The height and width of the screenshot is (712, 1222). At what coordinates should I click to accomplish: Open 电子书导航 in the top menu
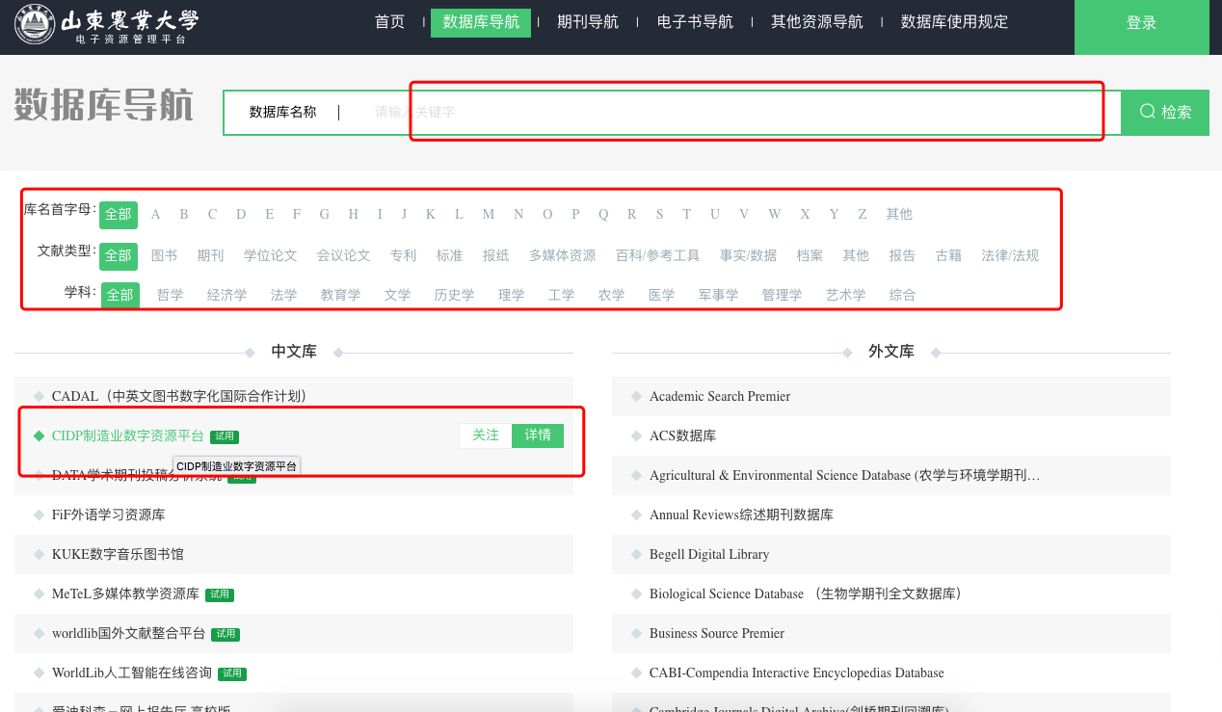tap(695, 22)
